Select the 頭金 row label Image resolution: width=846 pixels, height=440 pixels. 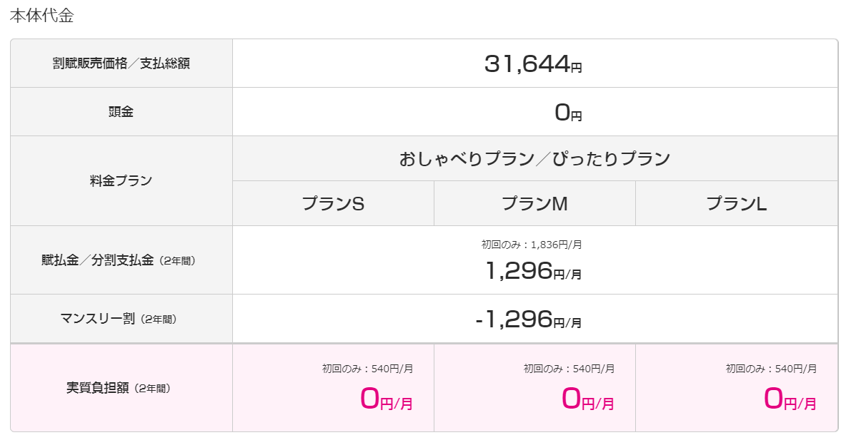tap(121, 111)
